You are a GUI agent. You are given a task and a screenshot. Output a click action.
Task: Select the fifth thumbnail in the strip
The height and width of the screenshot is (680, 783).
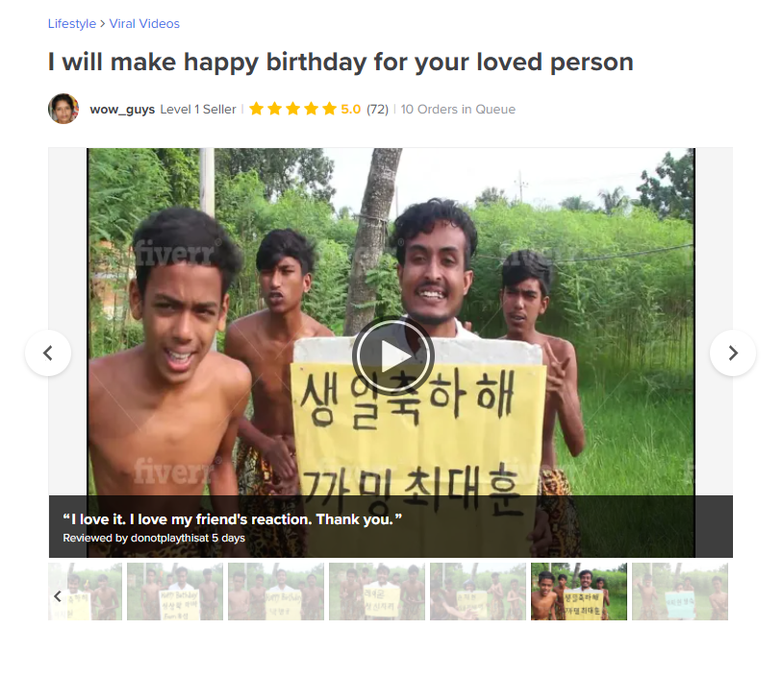point(478,592)
